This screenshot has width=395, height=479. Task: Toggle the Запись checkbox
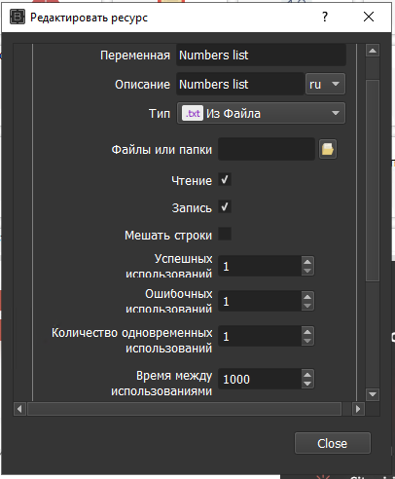pos(225,207)
